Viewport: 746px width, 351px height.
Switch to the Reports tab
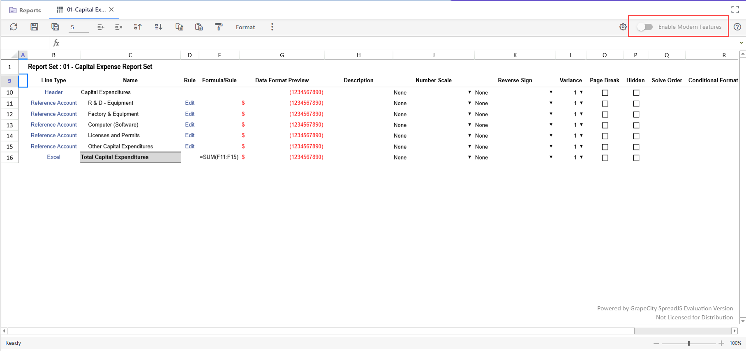click(25, 10)
